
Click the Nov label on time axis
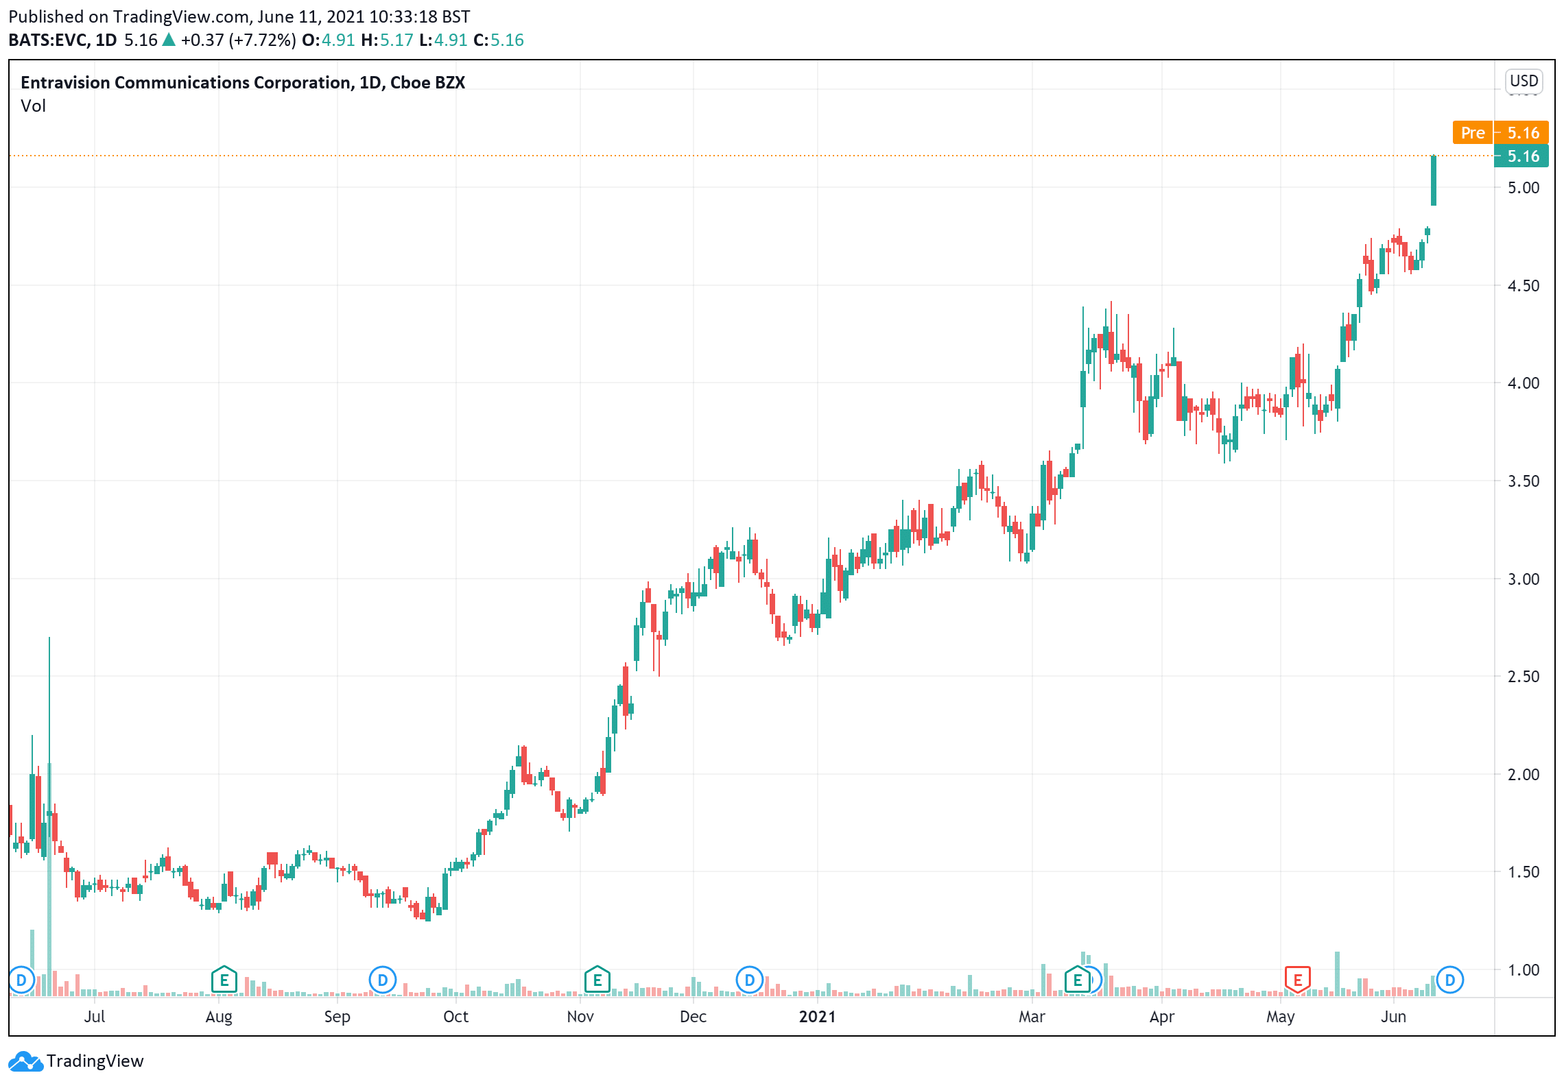(580, 1016)
